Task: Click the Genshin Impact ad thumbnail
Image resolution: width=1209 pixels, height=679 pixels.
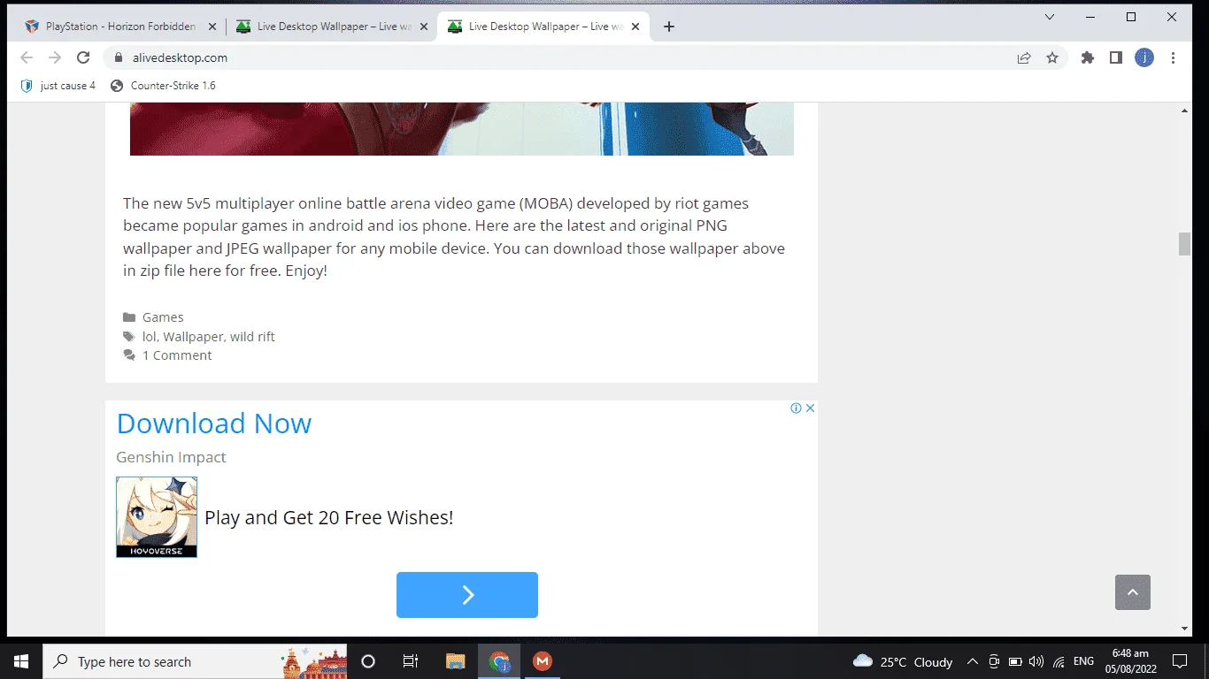Action: (157, 517)
